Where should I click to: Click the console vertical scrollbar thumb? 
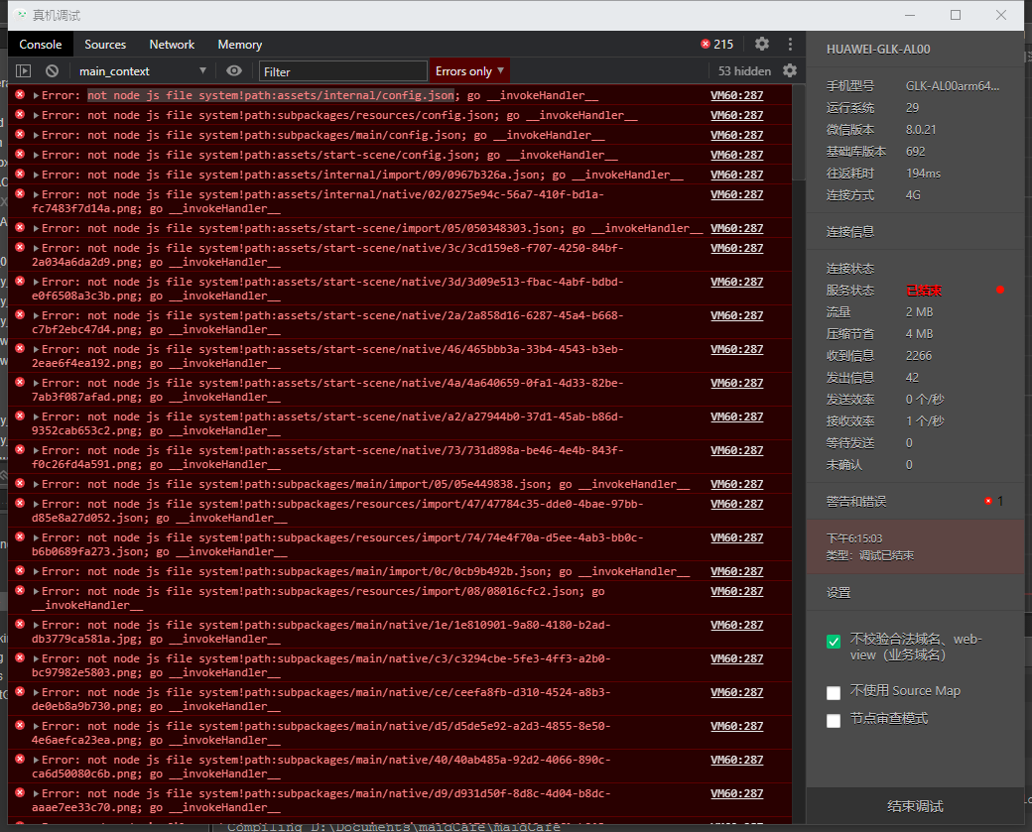coord(799,132)
